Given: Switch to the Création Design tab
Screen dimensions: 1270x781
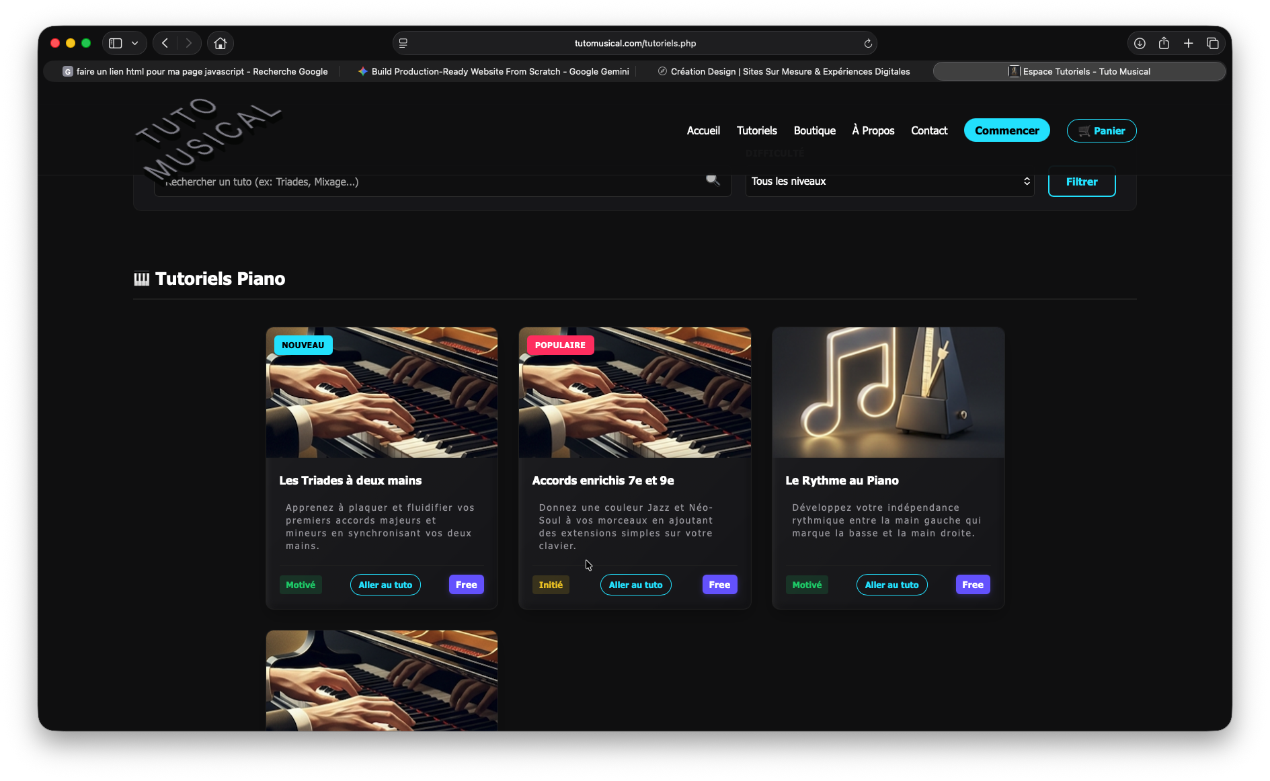Looking at the screenshot, I should (784, 71).
